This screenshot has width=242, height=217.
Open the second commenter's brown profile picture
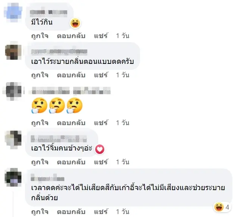click(13, 50)
